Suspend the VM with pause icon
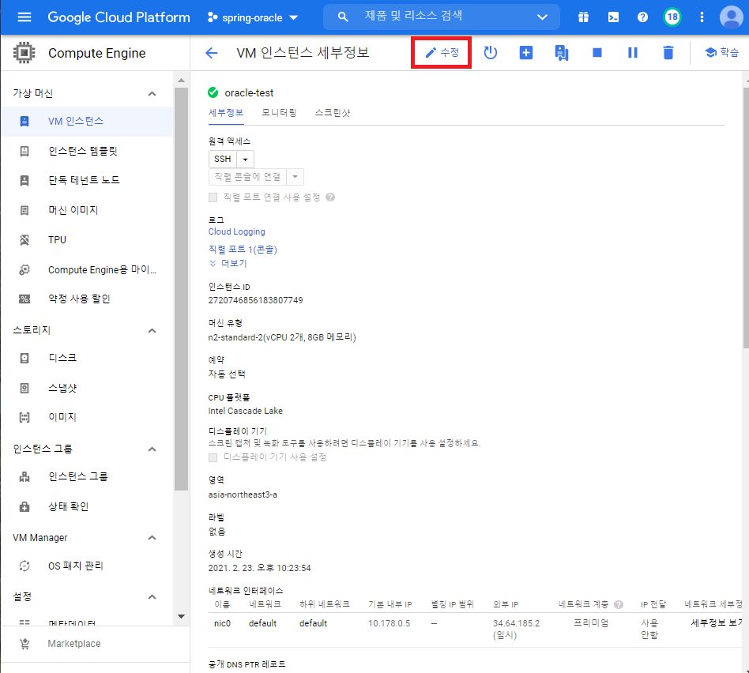This screenshot has width=749, height=673. click(x=632, y=53)
